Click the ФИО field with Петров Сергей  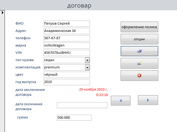coord(67,24)
